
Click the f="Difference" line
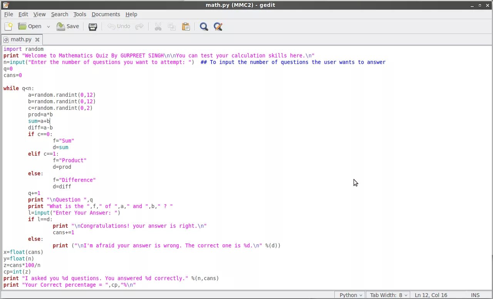(74, 180)
